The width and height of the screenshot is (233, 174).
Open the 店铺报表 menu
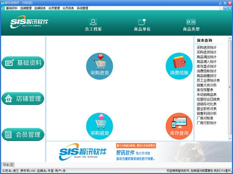tap(40, 8)
